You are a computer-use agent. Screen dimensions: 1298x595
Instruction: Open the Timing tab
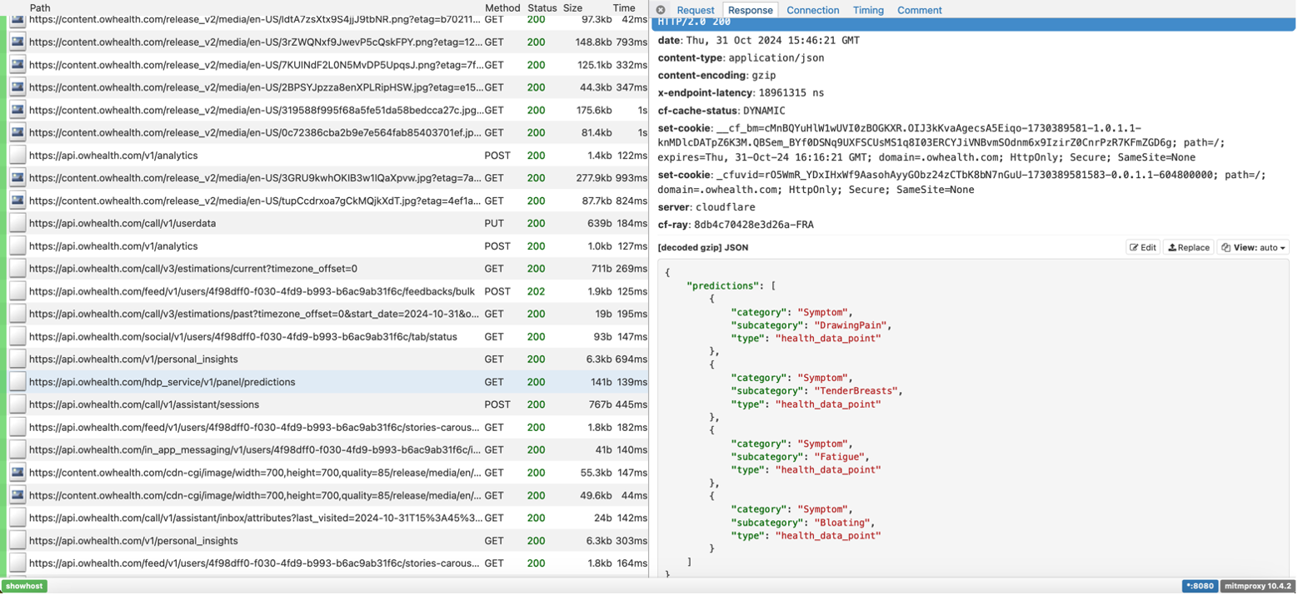868,10
